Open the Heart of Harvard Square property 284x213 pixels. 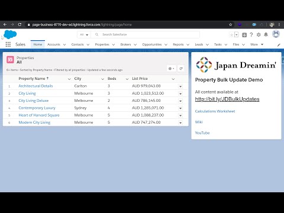(x=39, y=115)
